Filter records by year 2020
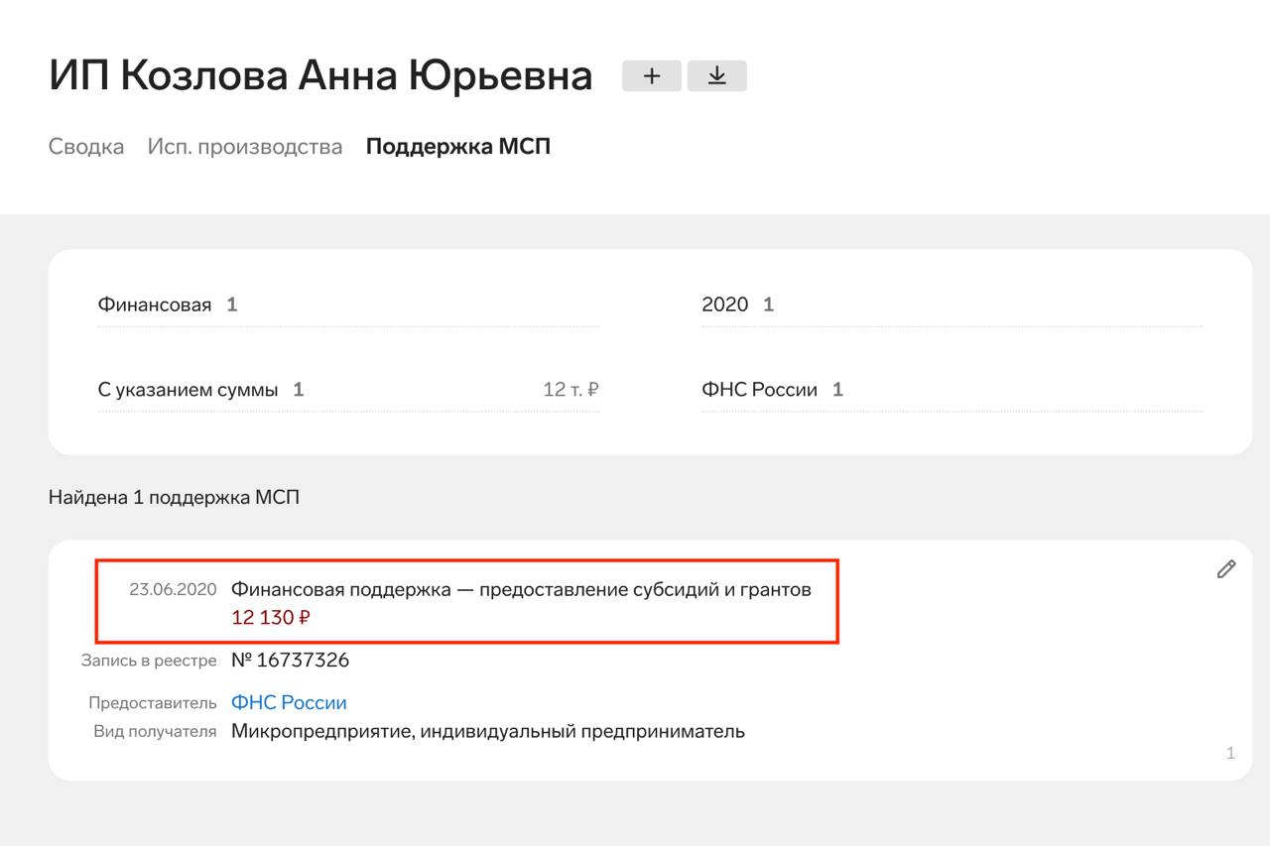The width and height of the screenshot is (1270, 846). [725, 304]
